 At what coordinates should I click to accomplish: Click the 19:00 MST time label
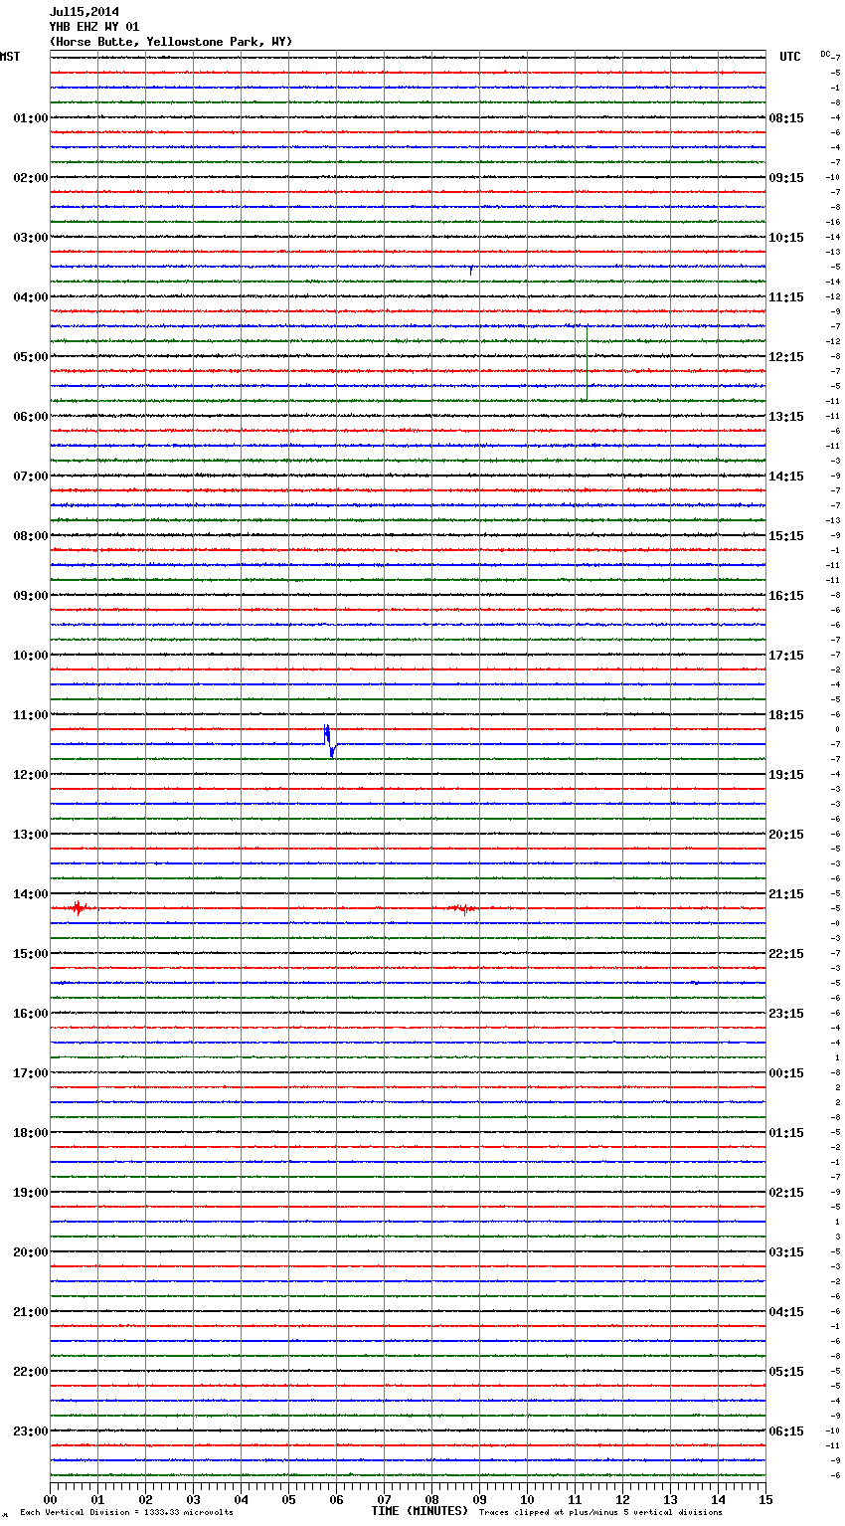(31, 1193)
